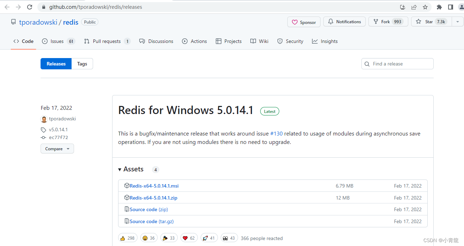464x246 pixels.
Task: Download Redis-x64-5.0.14.1.zip
Action: [153, 198]
